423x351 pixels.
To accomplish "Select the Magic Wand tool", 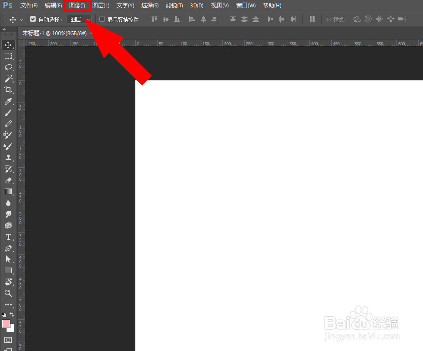I will tap(8, 79).
